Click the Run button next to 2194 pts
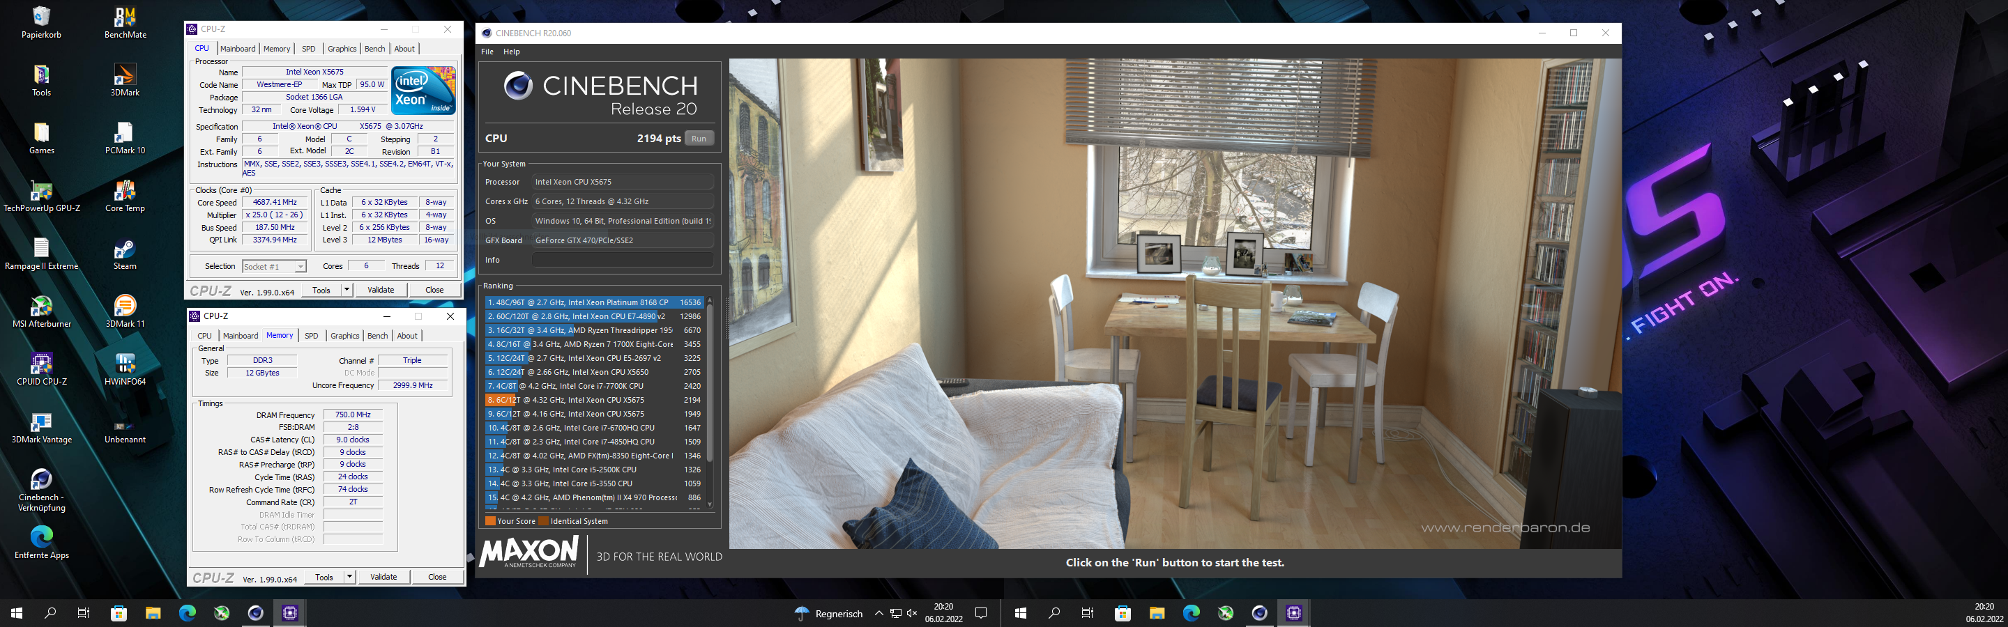The image size is (2008, 627). tap(699, 139)
